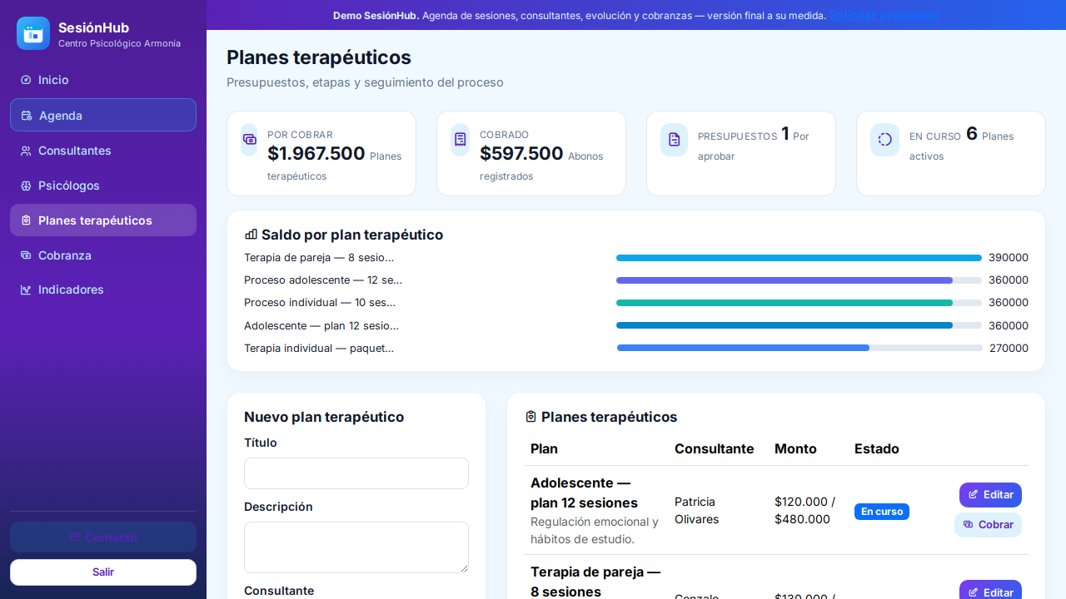Click the Adolescente plan 12 sesio balance bar
This screenshot has width=1066, height=599.
tap(799, 325)
